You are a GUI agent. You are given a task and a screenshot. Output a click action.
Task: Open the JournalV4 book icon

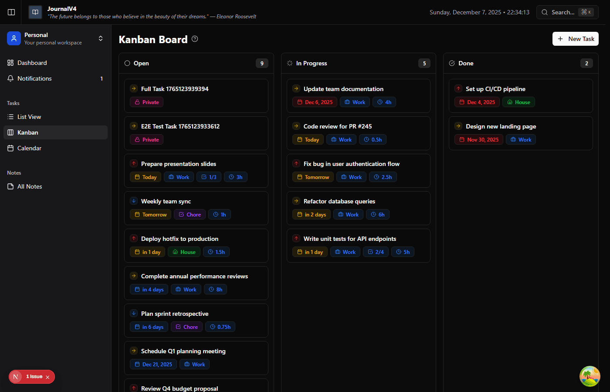[x=35, y=12]
